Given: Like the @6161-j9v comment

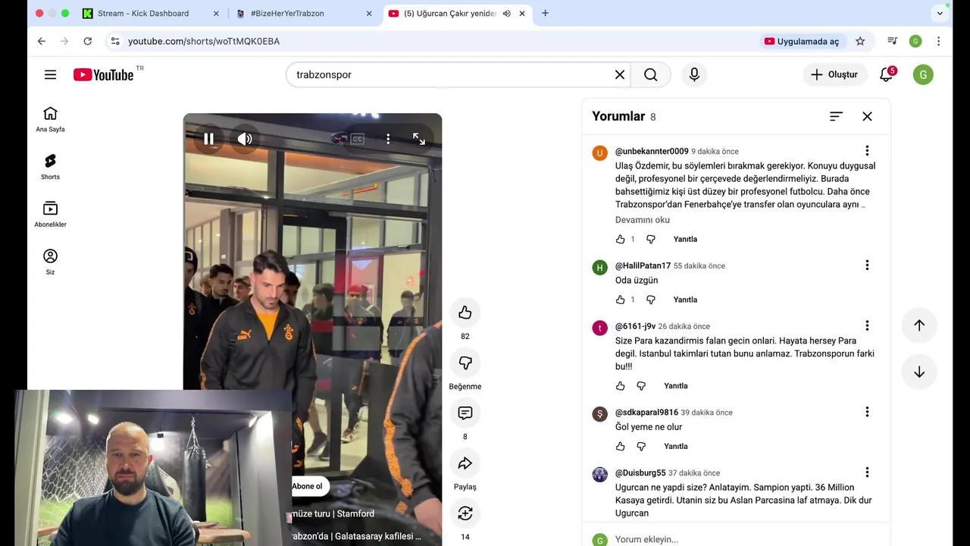Looking at the screenshot, I should [x=620, y=386].
